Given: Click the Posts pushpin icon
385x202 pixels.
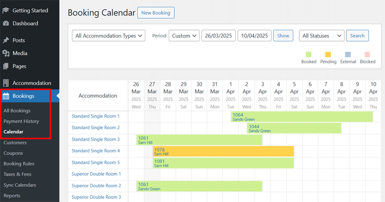Looking at the screenshot, I should [x=6, y=40].
